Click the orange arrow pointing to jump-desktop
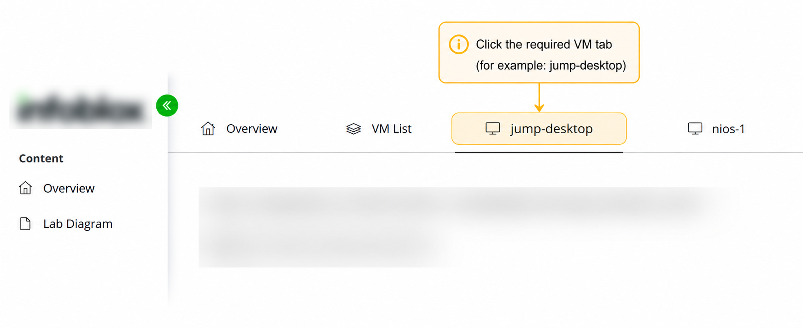 (539, 98)
